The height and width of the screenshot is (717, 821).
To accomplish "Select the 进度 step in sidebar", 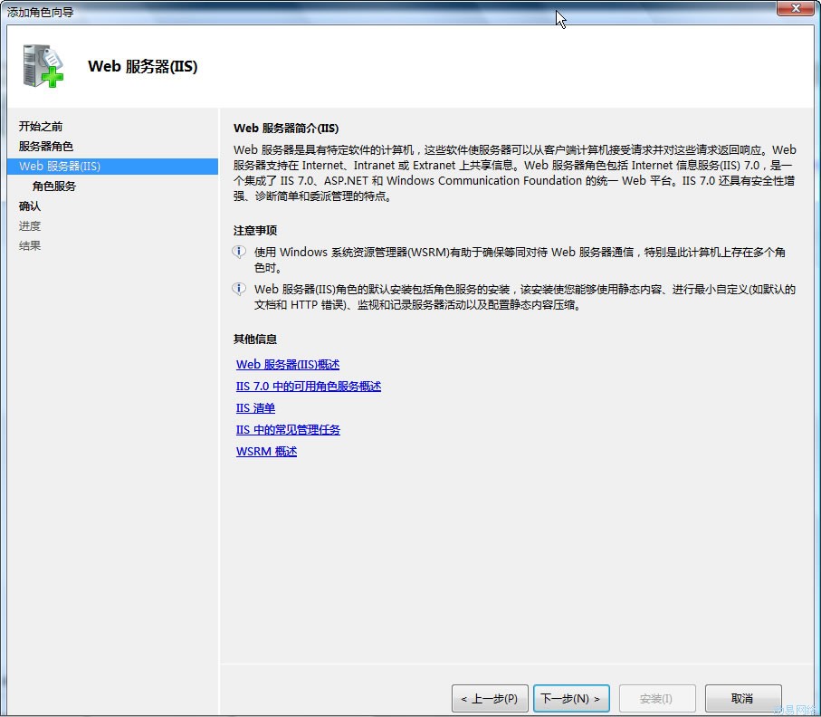I will [x=30, y=226].
